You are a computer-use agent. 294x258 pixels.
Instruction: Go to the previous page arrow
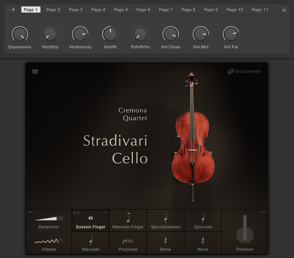tap(9, 10)
